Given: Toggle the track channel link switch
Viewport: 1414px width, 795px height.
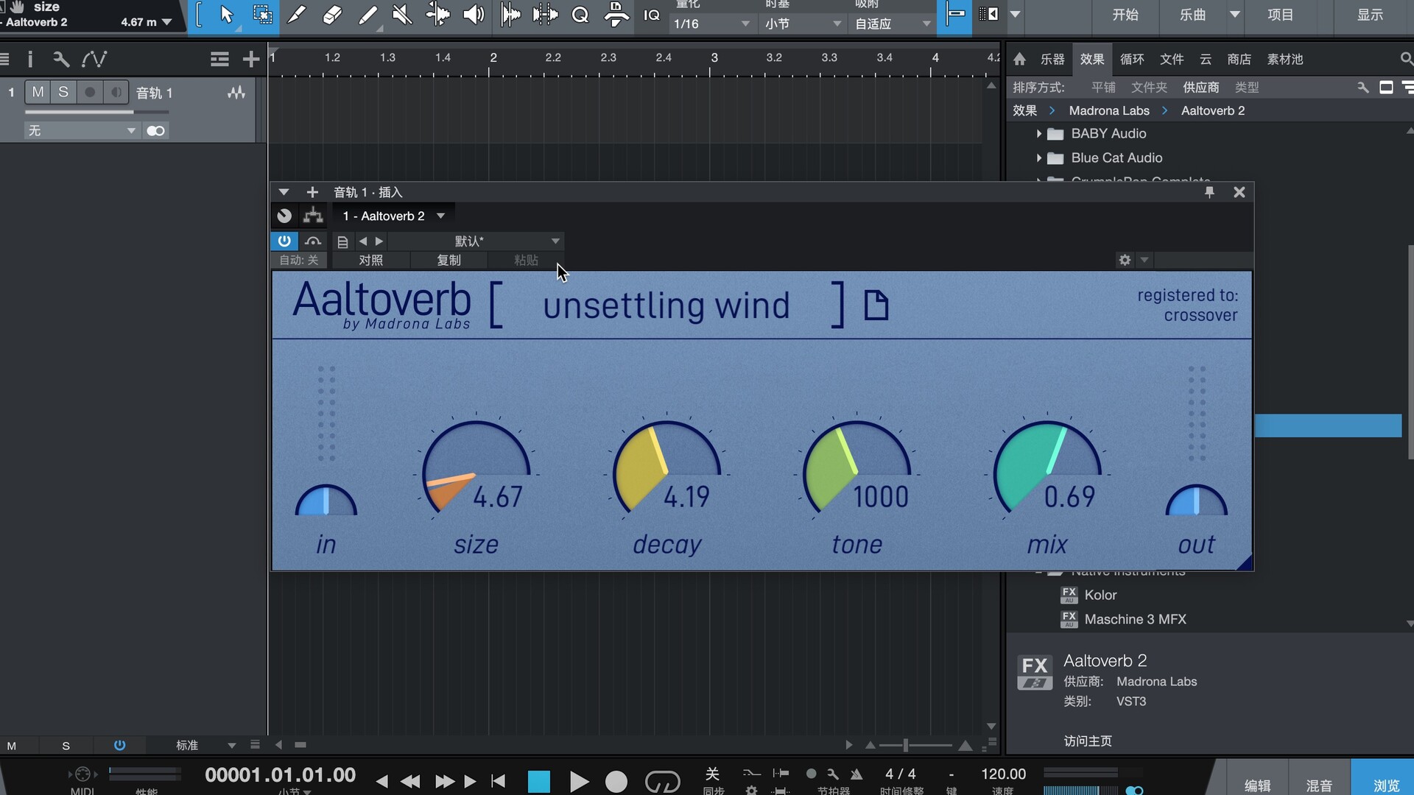Looking at the screenshot, I should pyautogui.click(x=155, y=131).
